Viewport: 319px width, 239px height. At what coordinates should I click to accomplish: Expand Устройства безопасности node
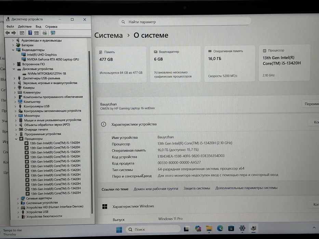pyautogui.click(x=18, y=217)
